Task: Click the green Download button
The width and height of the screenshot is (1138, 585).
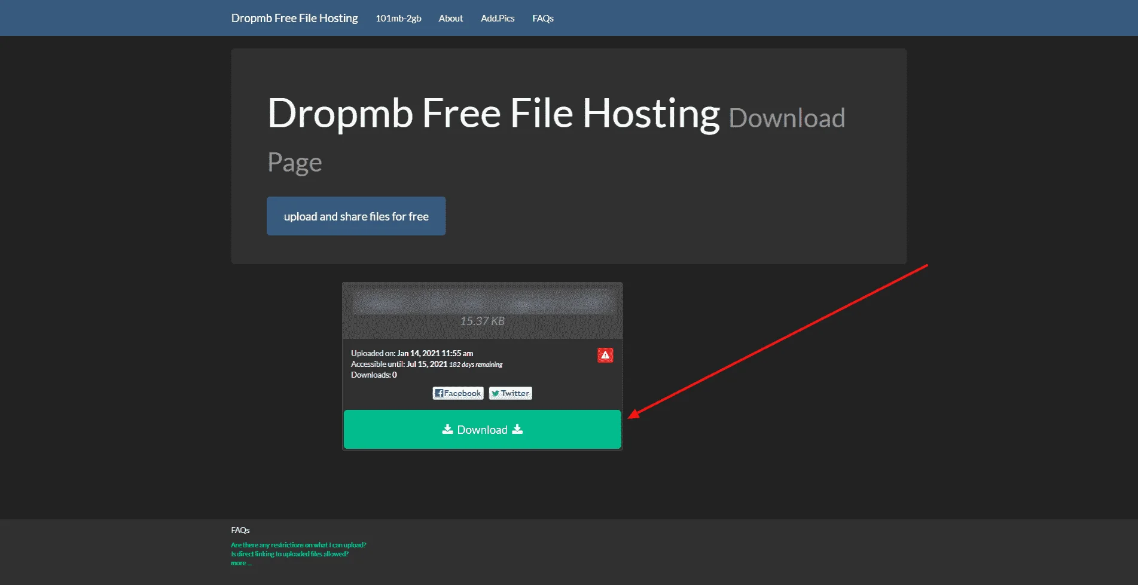Action: coord(483,429)
